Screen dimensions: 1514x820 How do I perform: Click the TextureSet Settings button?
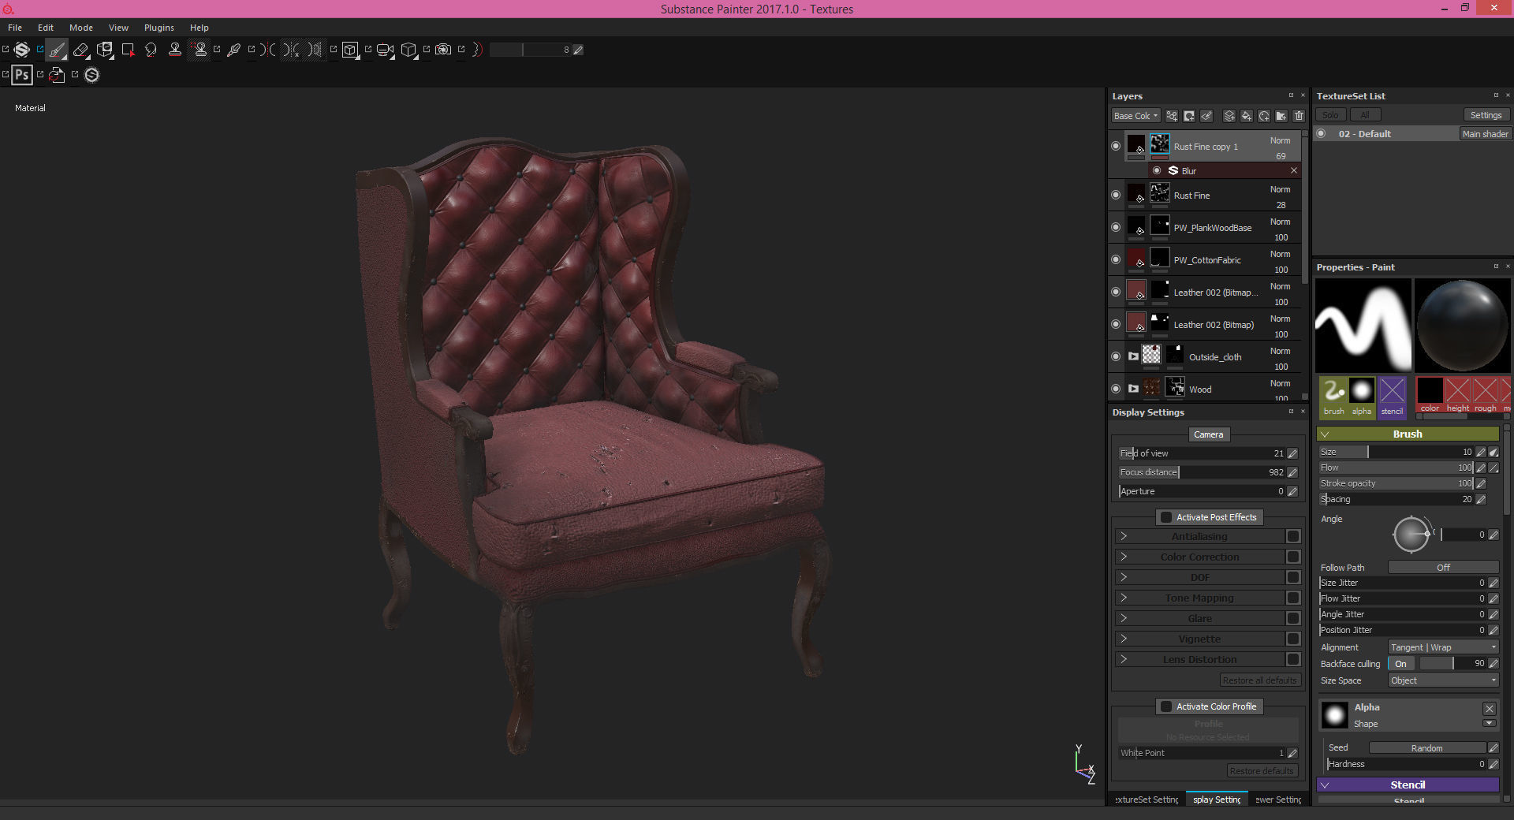click(1486, 115)
